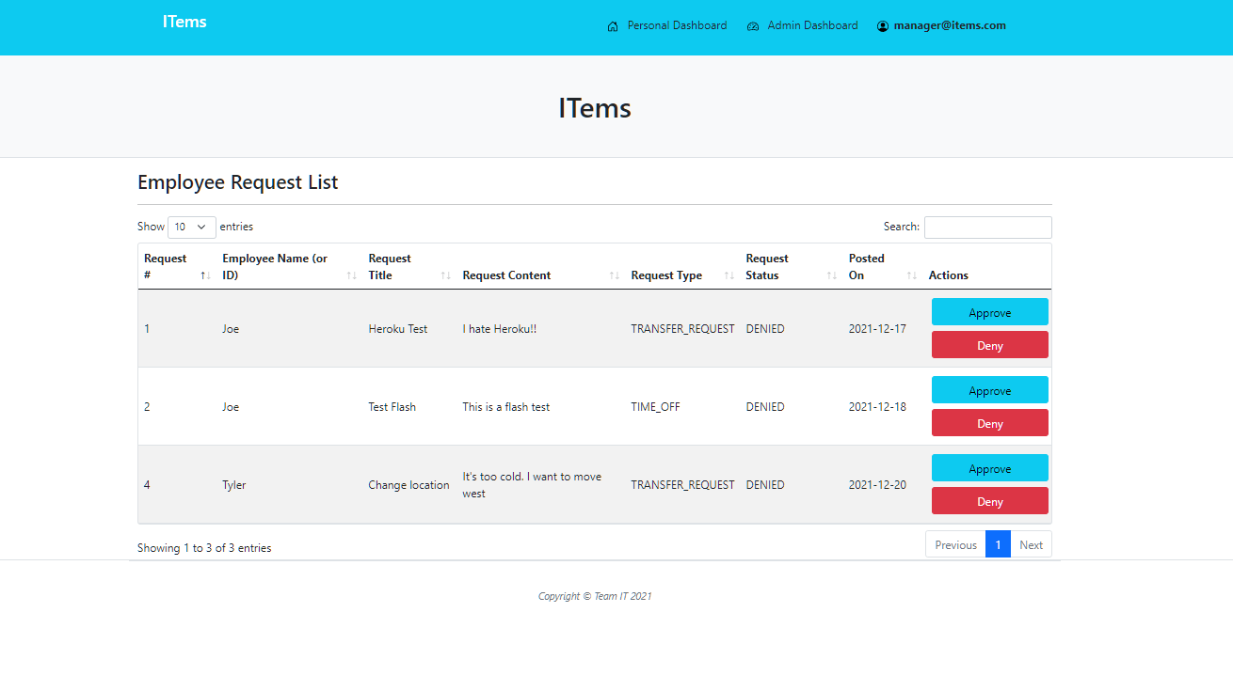Focus the Search input field

(987, 227)
